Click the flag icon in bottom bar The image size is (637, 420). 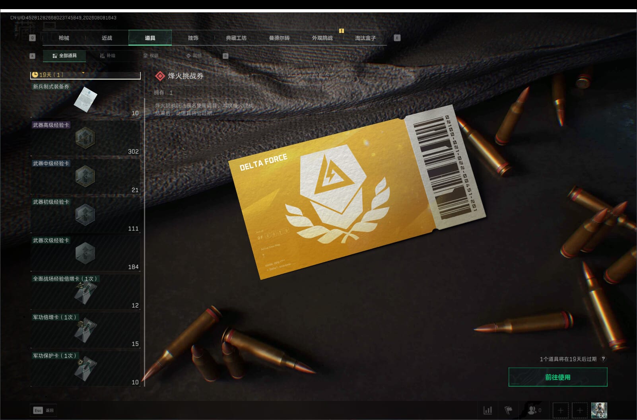(508, 410)
